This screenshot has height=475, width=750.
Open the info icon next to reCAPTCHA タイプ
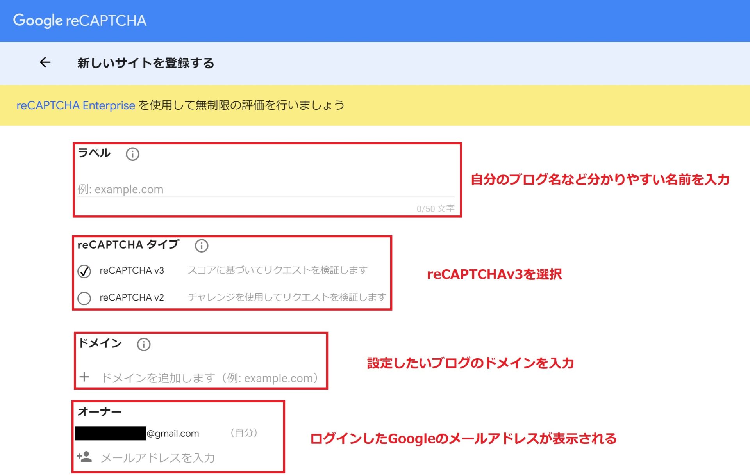click(202, 246)
